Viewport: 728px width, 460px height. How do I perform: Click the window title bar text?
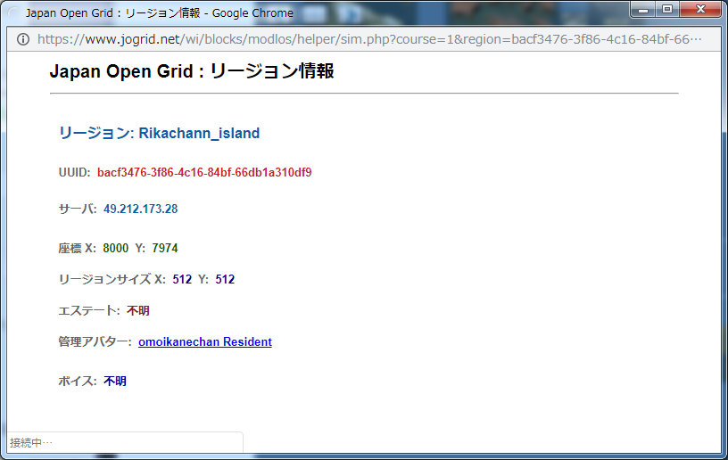(159, 13)
